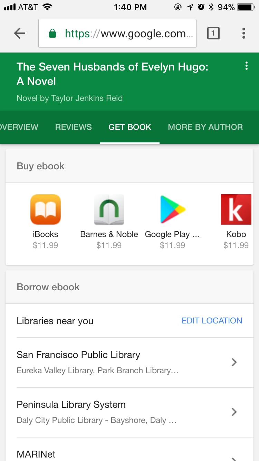Tap the Edit Location link
The image size is (259, 461).
pyautogui.click(x=212, y=321)
